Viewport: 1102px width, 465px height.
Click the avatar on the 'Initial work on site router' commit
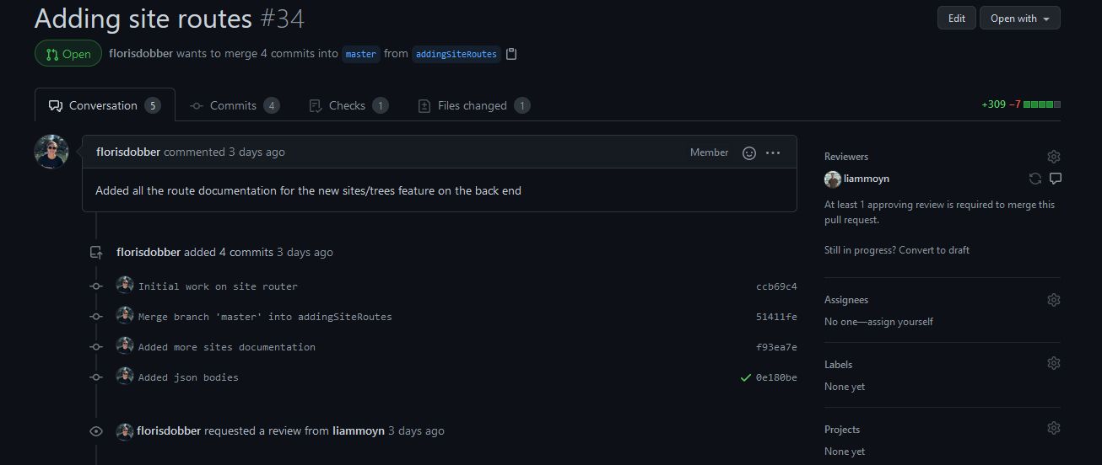tap(125, 285)
